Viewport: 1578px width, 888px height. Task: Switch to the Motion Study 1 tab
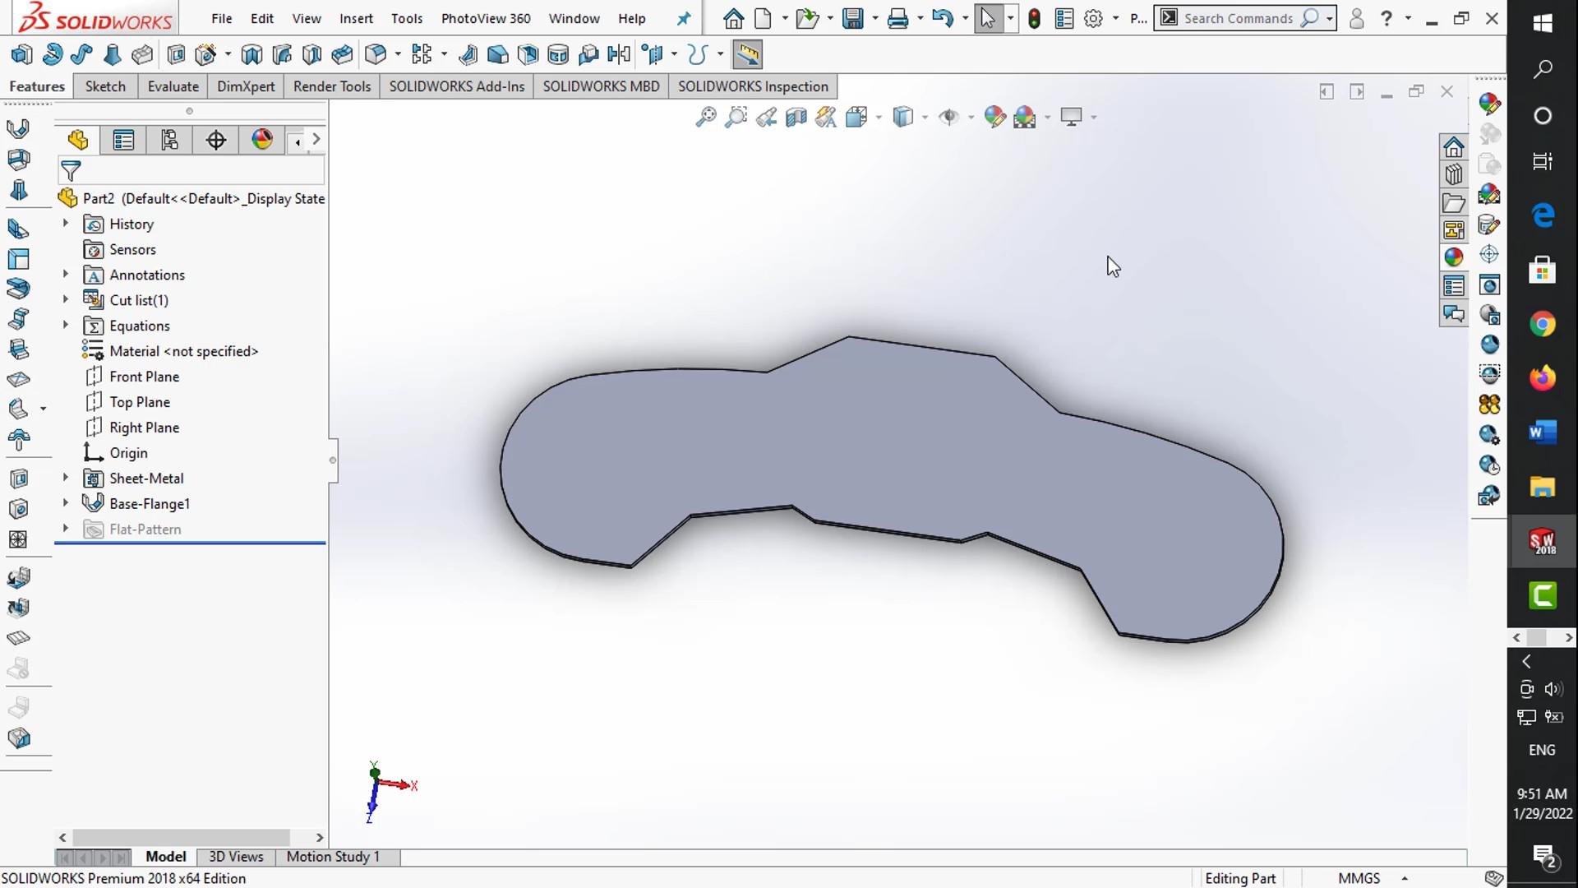[333, 857]
